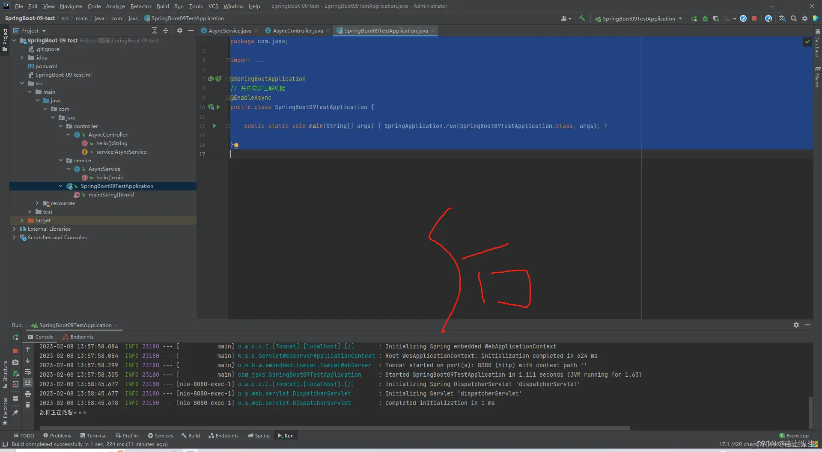Screen dimensions: 822x452
Task: Click the console vertical scrollbar
Action: tap(810, 413)
